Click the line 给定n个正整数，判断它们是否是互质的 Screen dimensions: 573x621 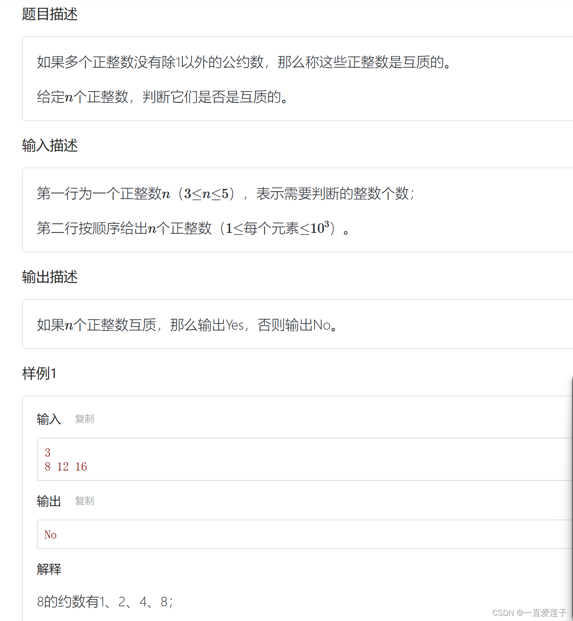coord(163,97)
